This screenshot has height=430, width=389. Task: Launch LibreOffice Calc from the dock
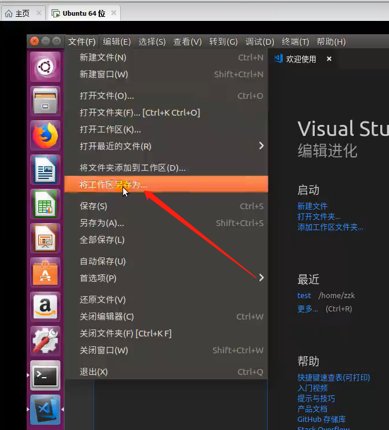(45, 204)
